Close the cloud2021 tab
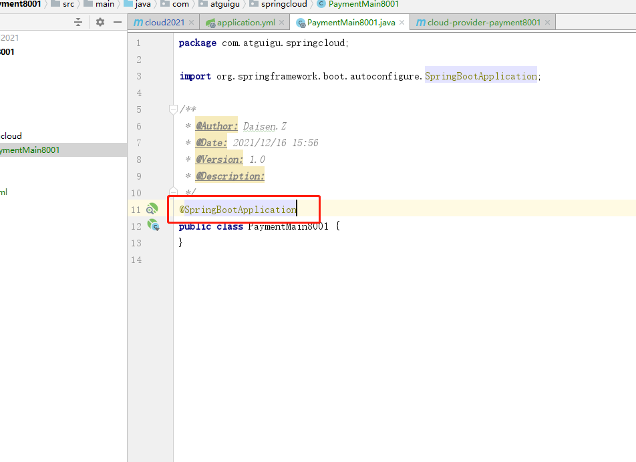 pos(192,23)
